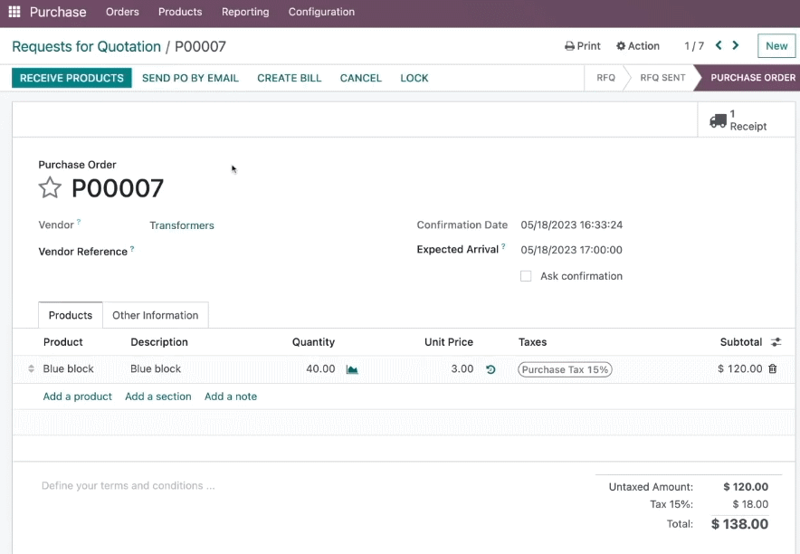Click Blue block in the Description column

[156, 368]
